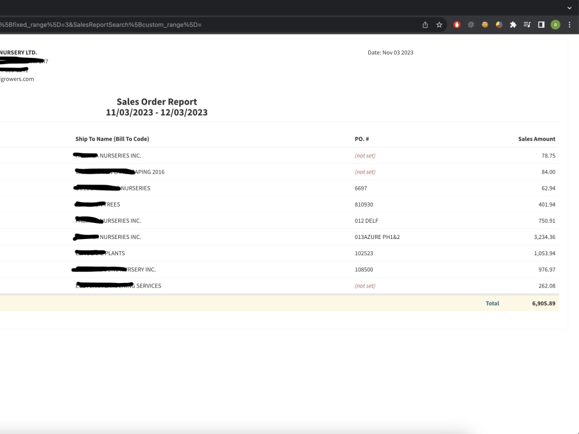
Task: Open the cookie extension icon
Action: pos(485,25)
